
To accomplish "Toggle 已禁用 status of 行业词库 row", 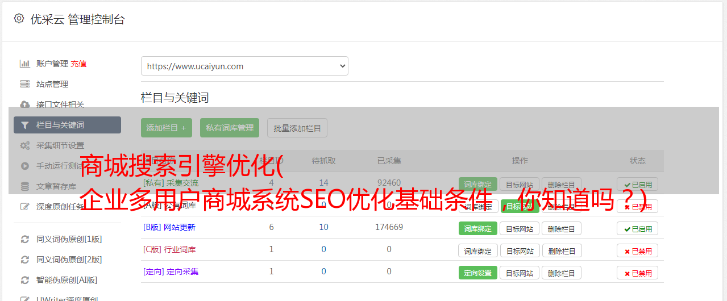I will [638, 250].
